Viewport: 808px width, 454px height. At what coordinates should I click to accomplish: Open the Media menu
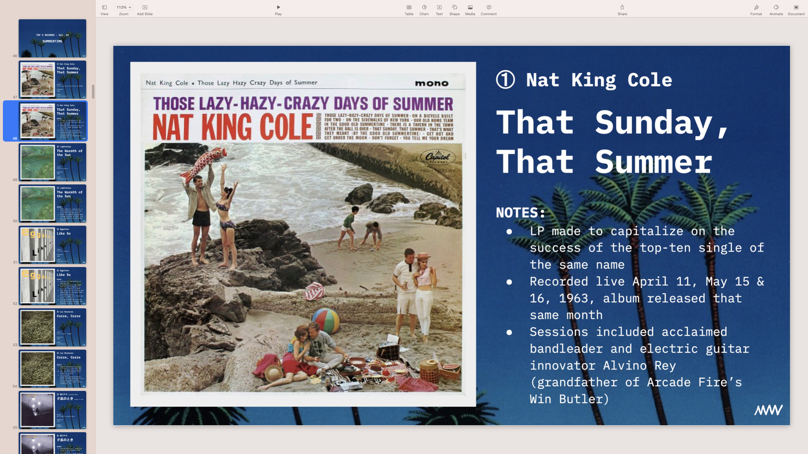[x=470, y=8]
